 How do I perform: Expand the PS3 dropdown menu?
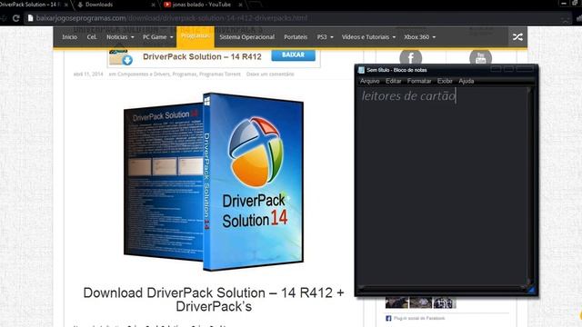coord(325,37)
